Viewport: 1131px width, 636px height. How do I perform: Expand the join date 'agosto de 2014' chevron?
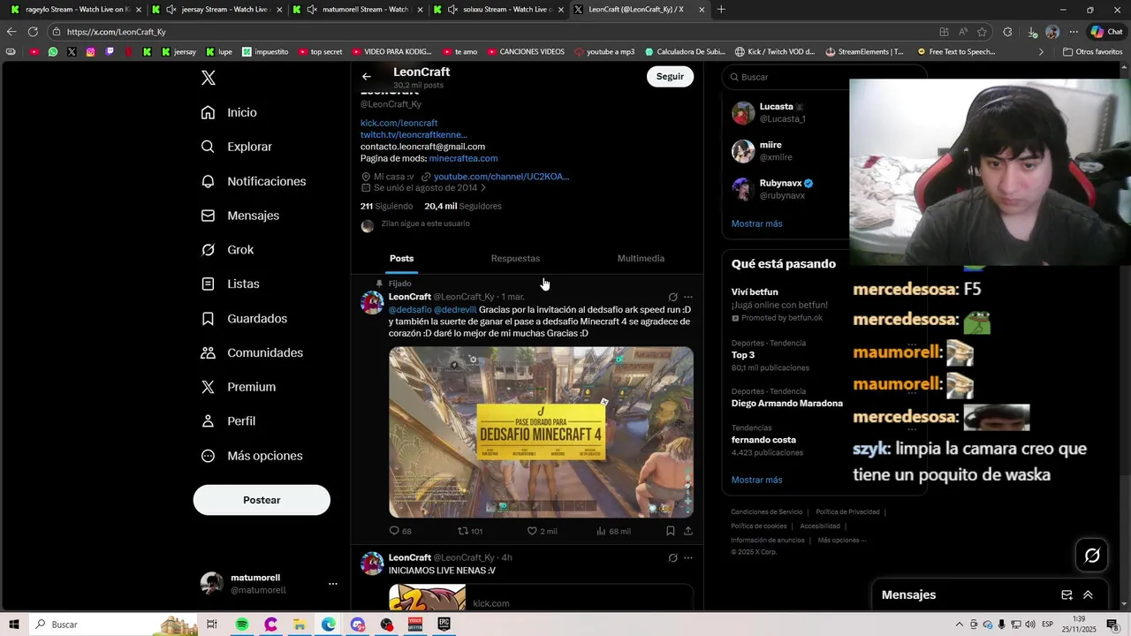(x=483, y=188)
